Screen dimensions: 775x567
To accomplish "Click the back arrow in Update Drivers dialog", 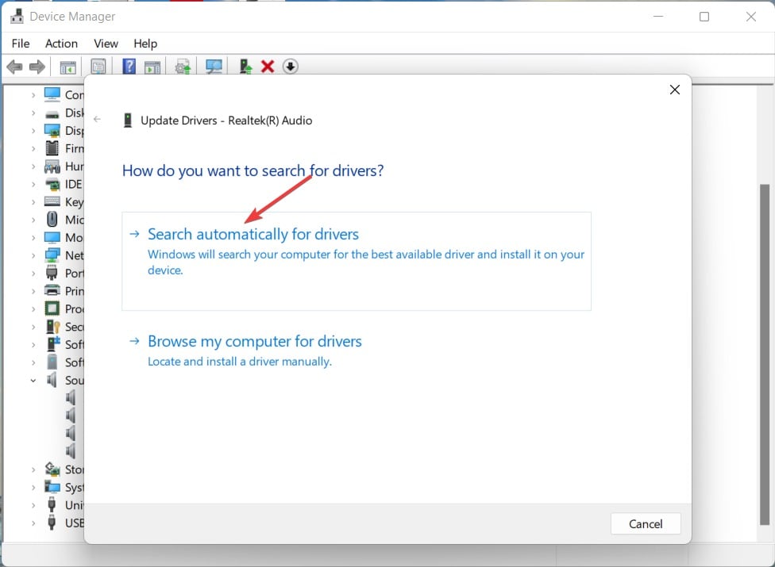I will [x=98, y=119].
